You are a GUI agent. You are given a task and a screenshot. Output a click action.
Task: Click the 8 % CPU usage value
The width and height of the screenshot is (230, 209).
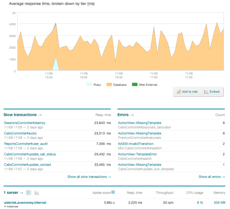200,203
